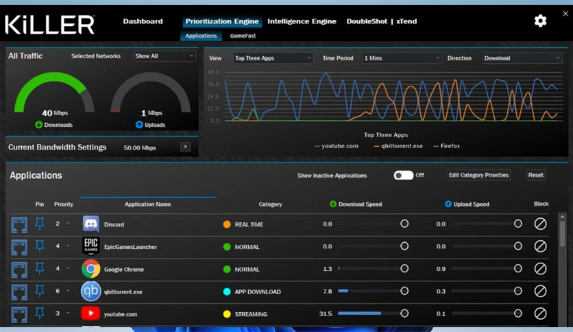Screen dimensions: 573x332
Task: Block Discord network traffic
Action: click(540, 224)
